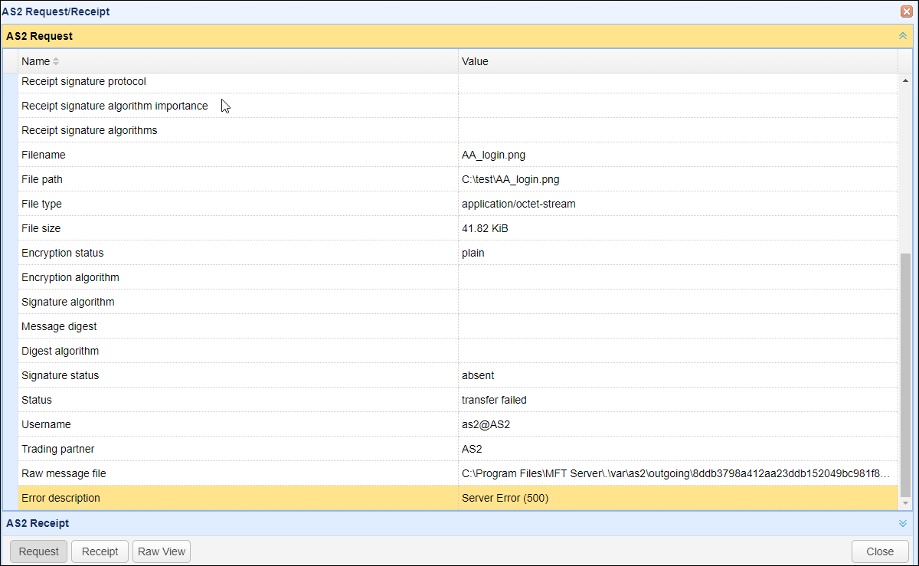Select the Encryption algorithm row
The width and height of the screenshot is (919, 566).
458,277
